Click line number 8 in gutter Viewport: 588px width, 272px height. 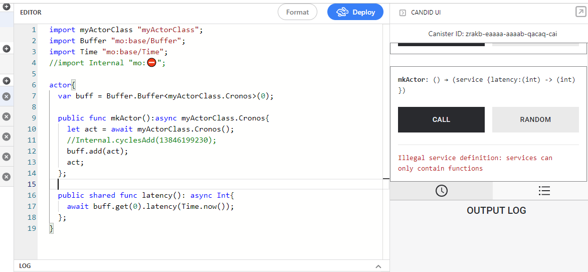pos(34,107)
